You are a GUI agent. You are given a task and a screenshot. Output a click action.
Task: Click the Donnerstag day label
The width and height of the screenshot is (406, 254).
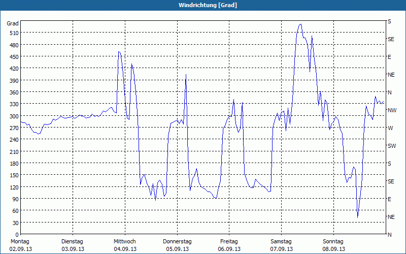(x=177, y=242)
